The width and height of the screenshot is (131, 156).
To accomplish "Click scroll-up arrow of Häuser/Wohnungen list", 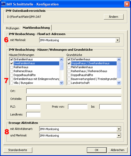I will [62, 60].
